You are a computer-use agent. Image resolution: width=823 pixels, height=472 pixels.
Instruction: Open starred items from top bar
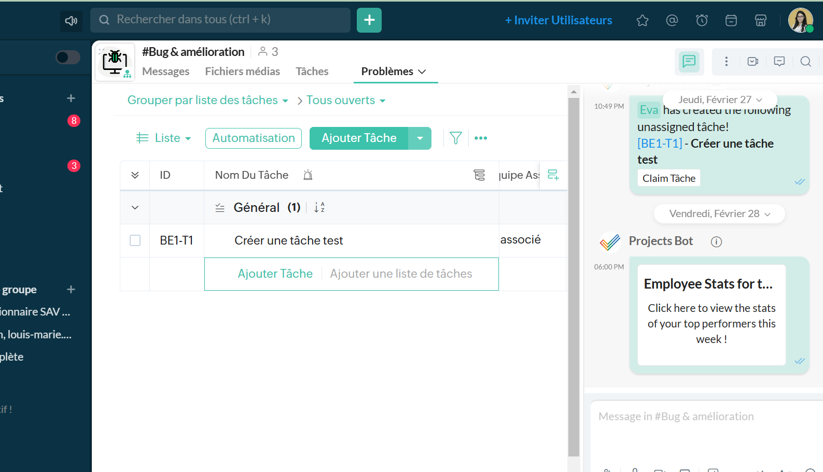tap(643, 20)
